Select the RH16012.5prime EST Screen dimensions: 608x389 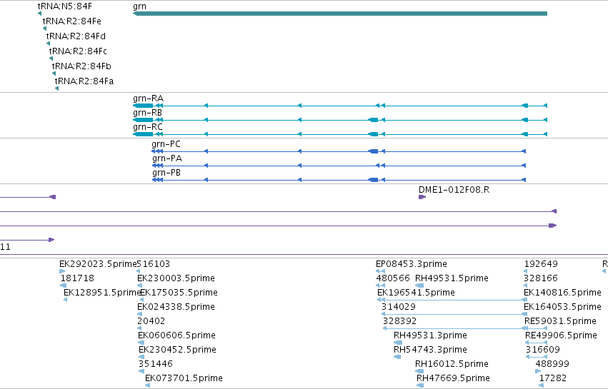(452, 364)
